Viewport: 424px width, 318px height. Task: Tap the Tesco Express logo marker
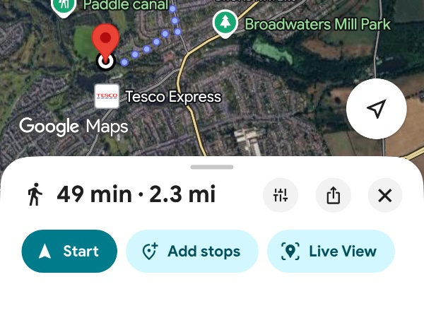pos(107,96)
